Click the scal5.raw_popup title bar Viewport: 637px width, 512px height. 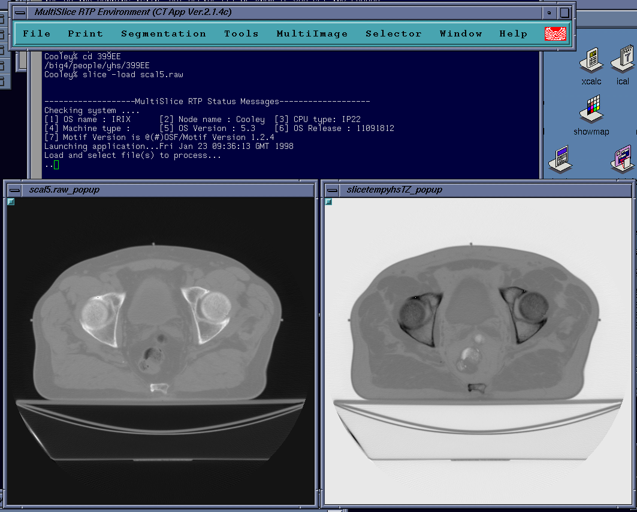click(167, 190)
